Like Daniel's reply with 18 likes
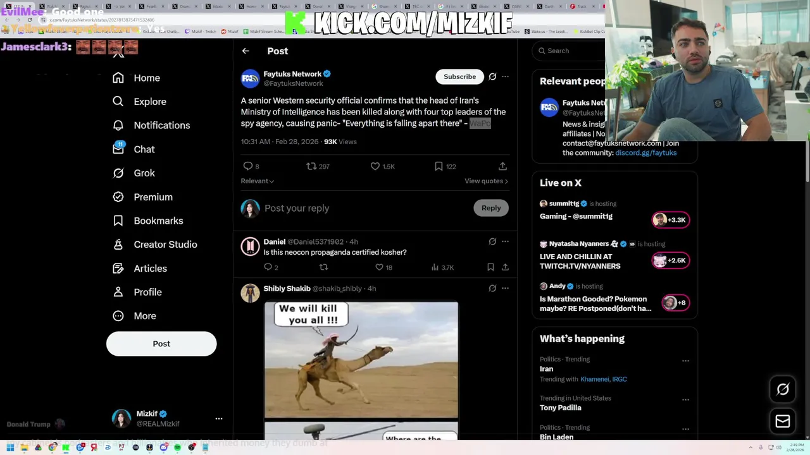810x455 pixels. coord(379,267)
